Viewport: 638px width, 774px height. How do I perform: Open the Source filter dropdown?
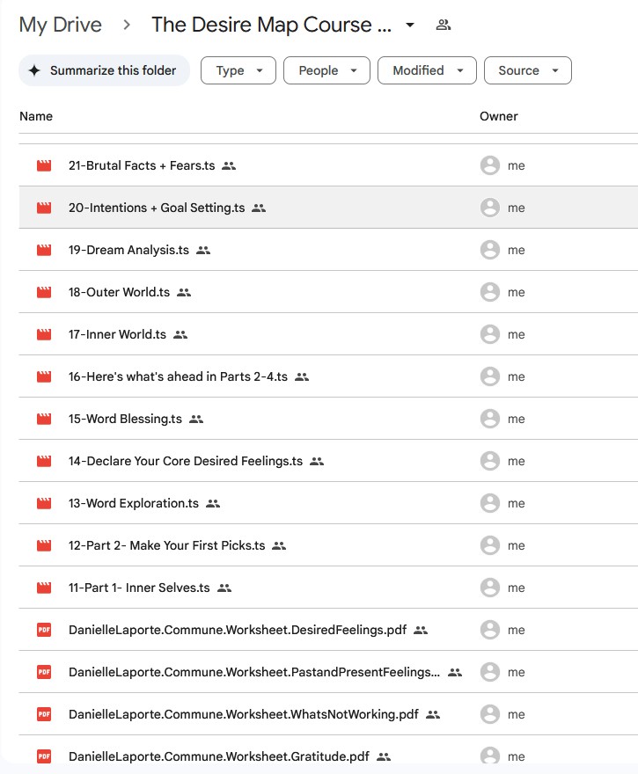point(527,70)
